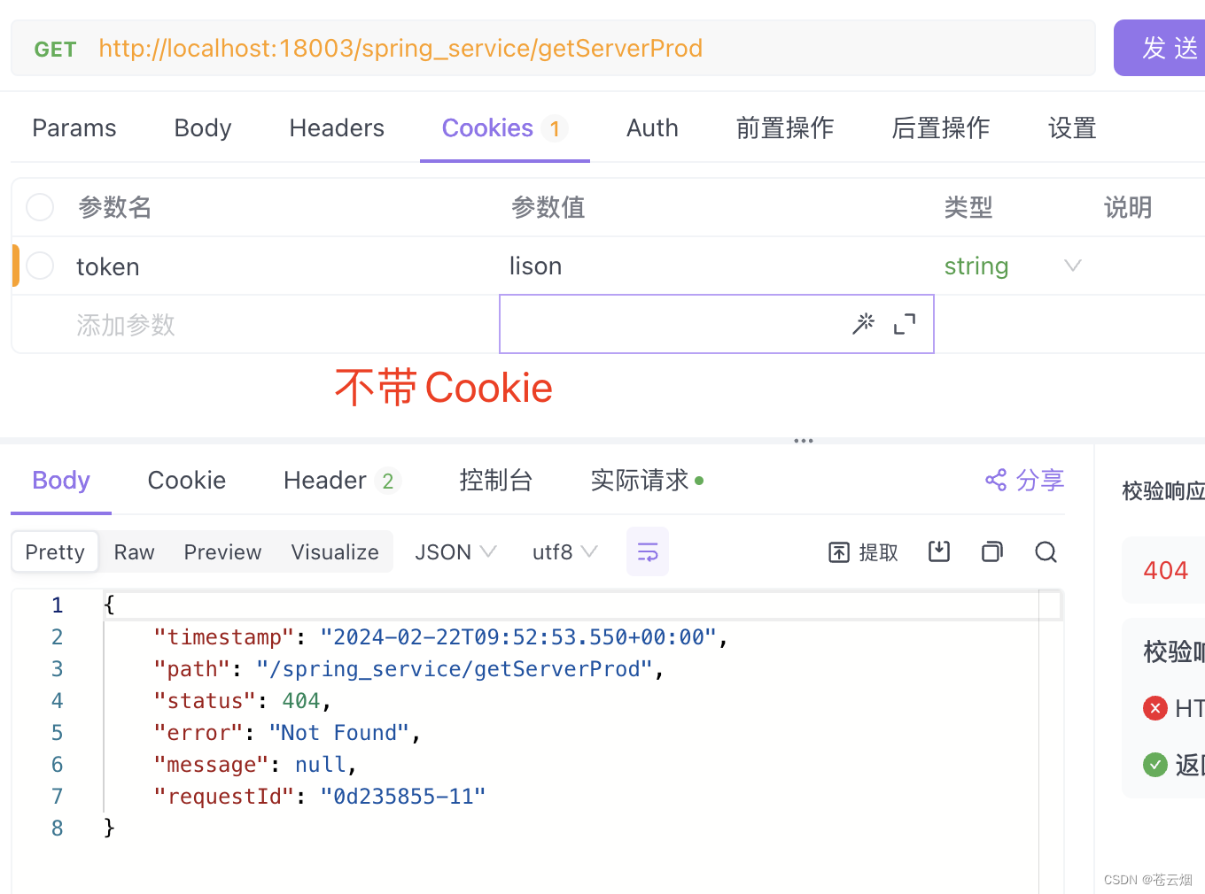This screenshot has height=894, width=1205.
Task: Open the 后置操作 tab
Action: pyautogui.click(x=941, y=128)
